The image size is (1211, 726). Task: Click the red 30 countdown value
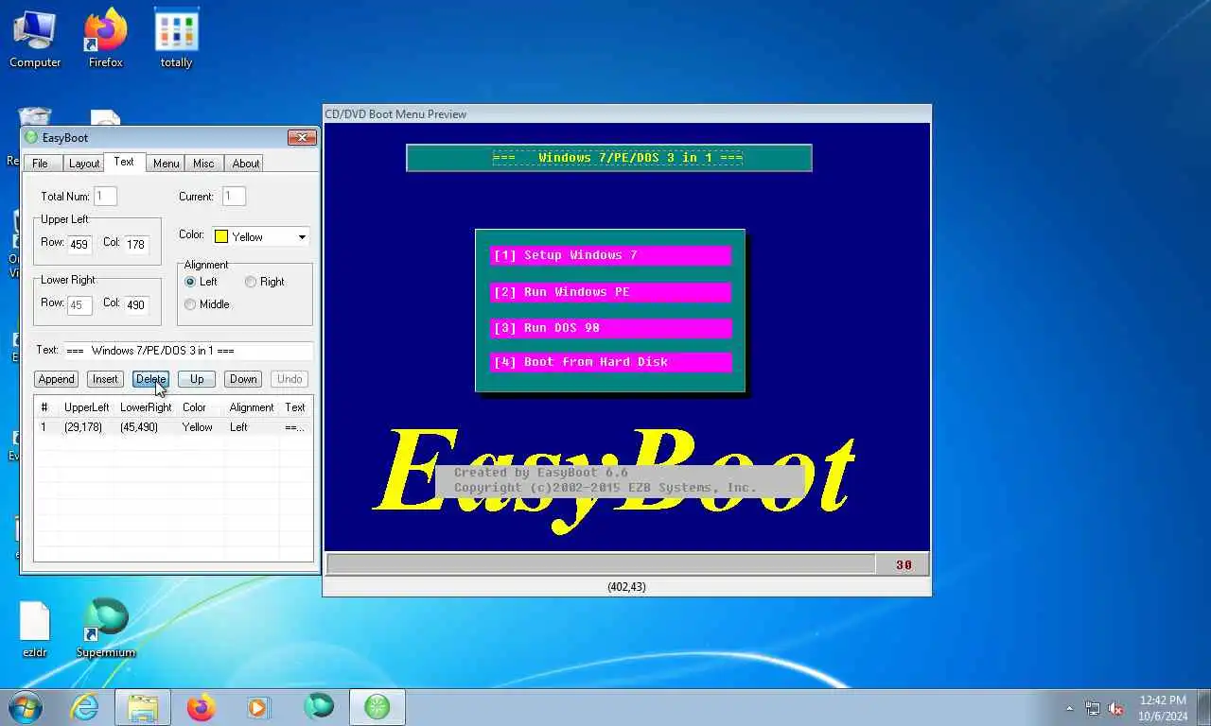904,564
